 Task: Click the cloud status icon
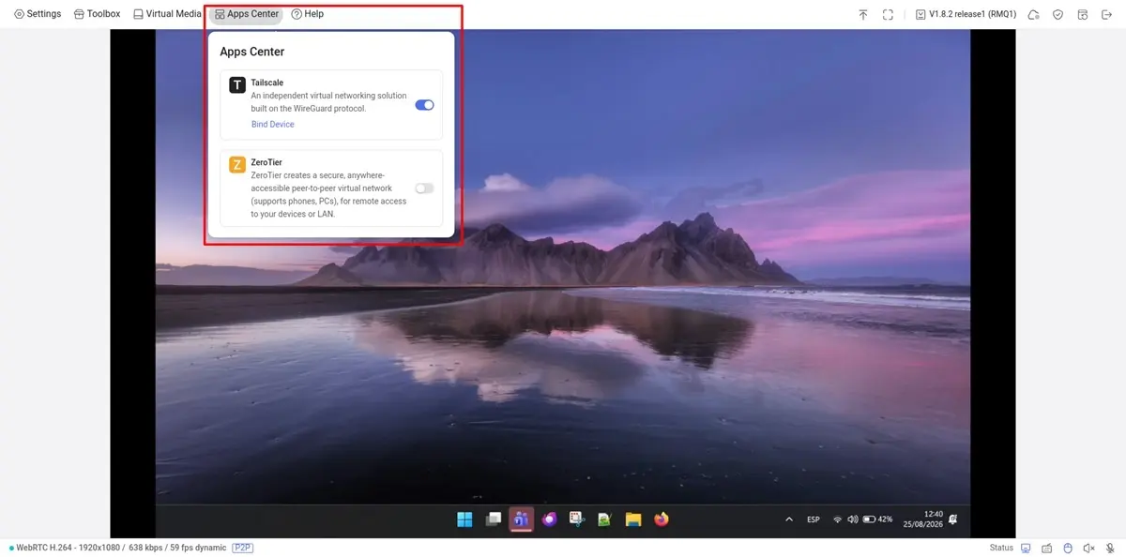coord(1033,15)
